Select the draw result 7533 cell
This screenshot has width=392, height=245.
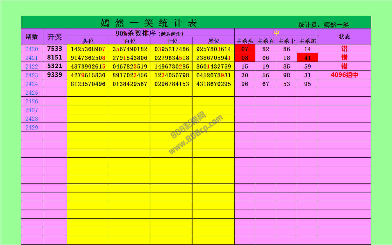click(x=55, y=49)
